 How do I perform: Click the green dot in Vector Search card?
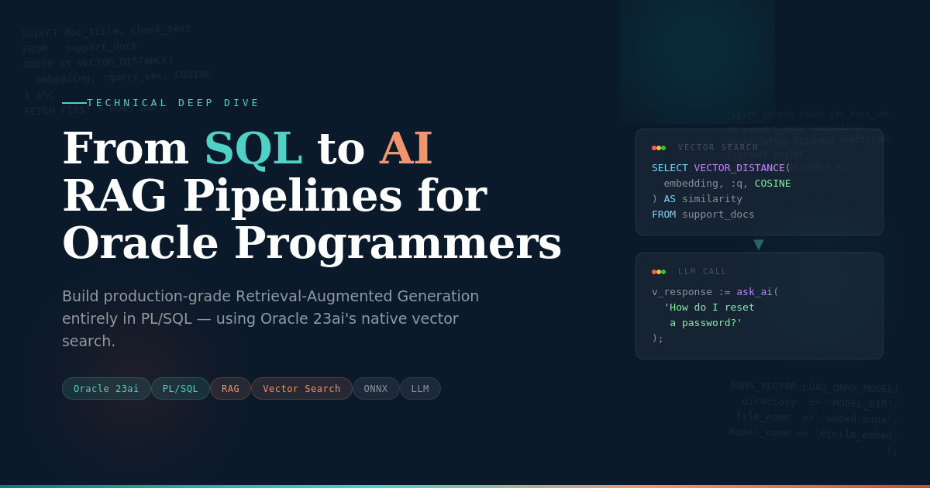[663, 148]
